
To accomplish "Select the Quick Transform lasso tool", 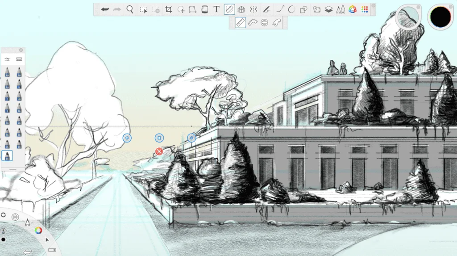I will (181, 10).
